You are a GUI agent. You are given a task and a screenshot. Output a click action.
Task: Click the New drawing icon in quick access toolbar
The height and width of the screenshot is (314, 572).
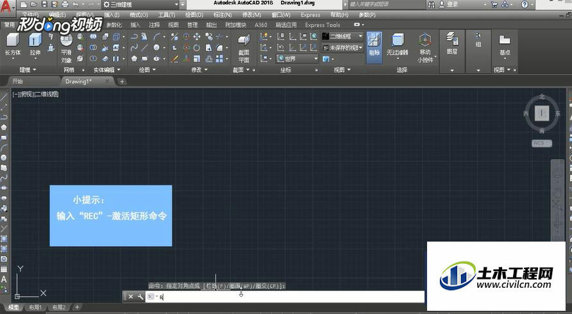pyautogui.click(x=24, y=4)
